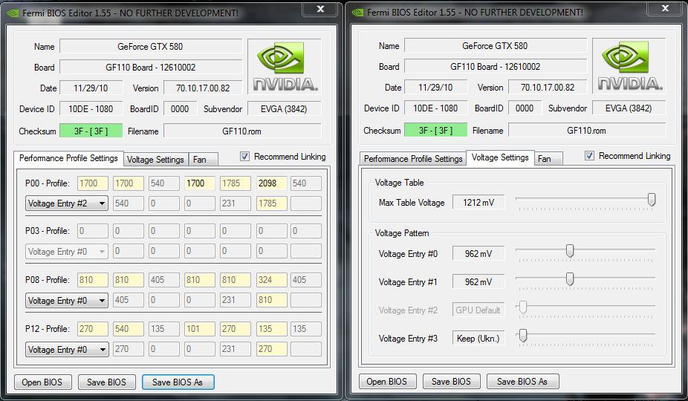Click the Voltage Entry #1 962 mV field
688x401 pixels.
point(478,281)
